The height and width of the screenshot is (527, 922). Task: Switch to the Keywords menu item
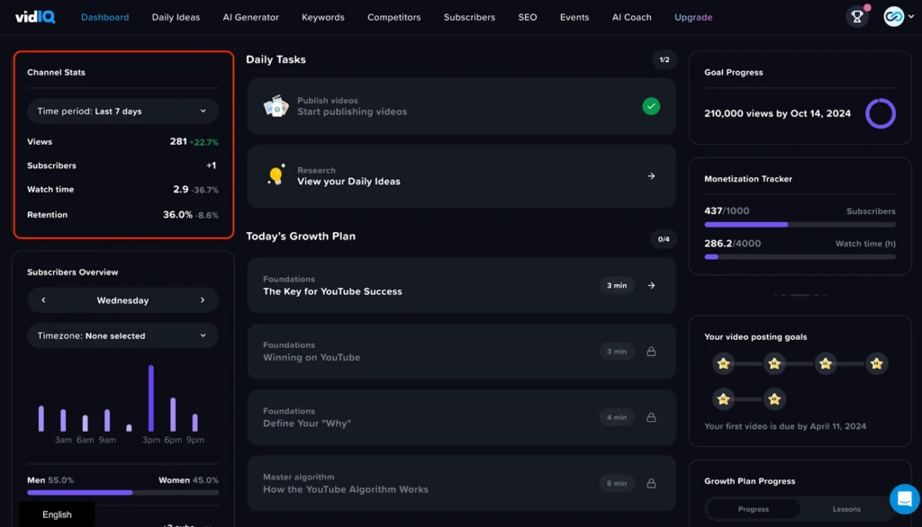(x=322, y=16)
